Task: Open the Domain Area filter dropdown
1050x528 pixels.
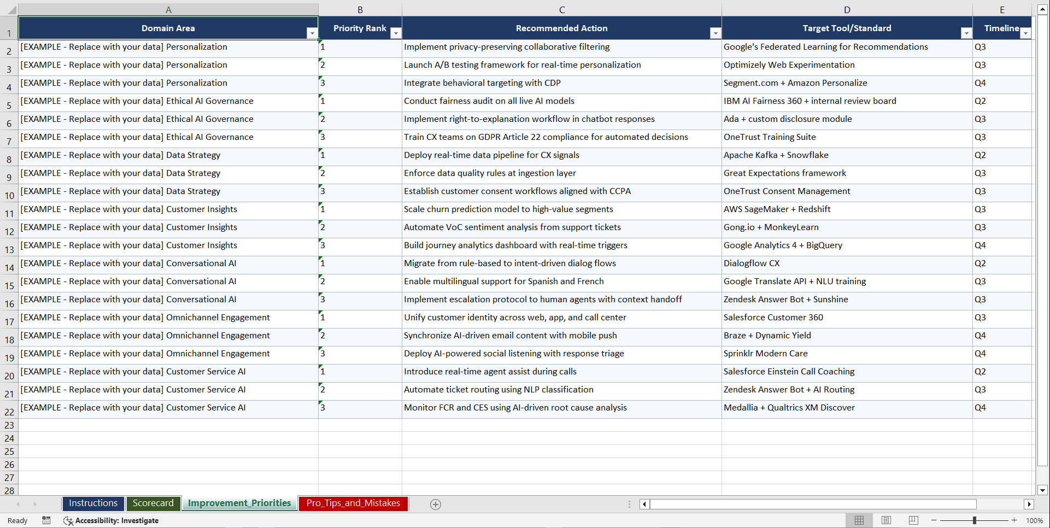Action: coord(312,33)
